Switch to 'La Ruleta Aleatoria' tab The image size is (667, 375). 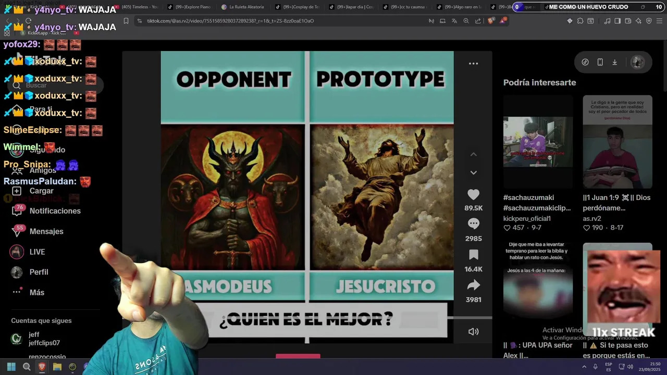[x=243, y=7]
